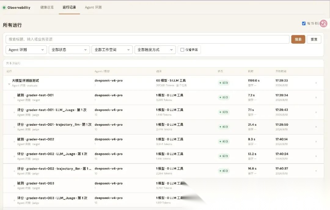Click the Agent / 模型 column header
Screen dimensions: 330x210
click(x=102, y=72)
